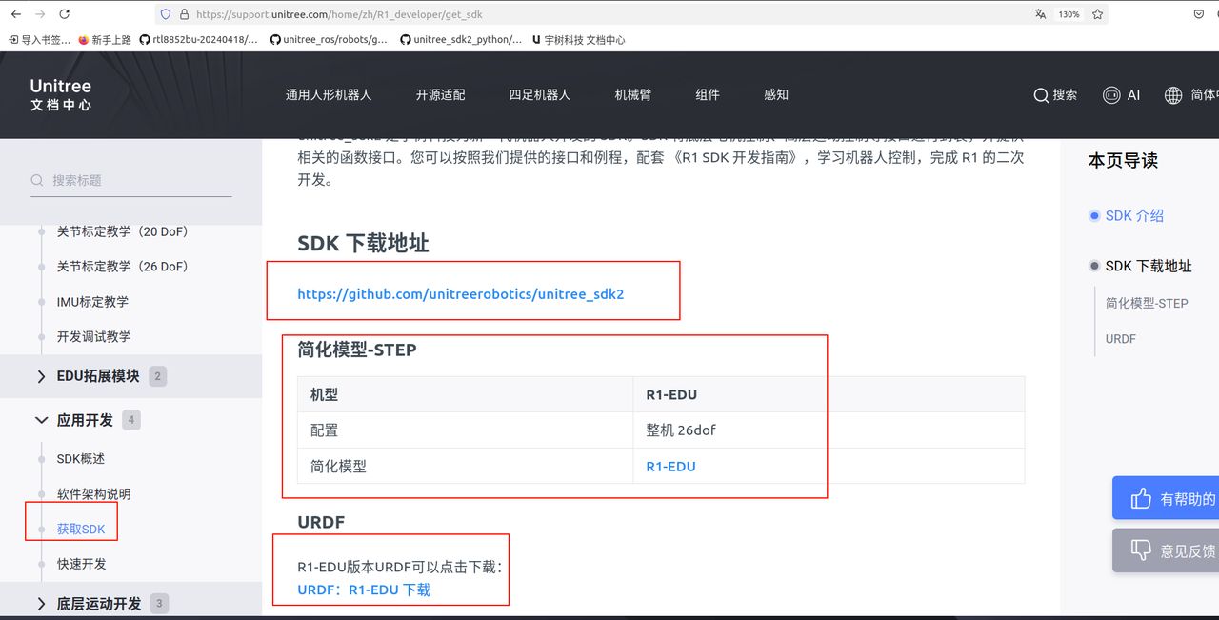Open 关节标定教学（26 DoF）page
Screen dimensions: 1219x620
point(122,267)
